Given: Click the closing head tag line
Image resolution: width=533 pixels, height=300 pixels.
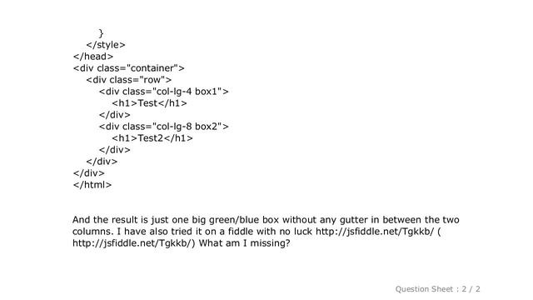Looking at the screenshot, I should point(93,57).
